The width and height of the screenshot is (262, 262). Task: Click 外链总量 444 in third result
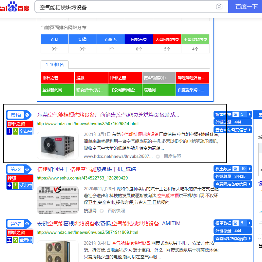click(x=233, y=231)
